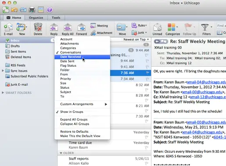Select Restore to Defaults
This screenshot has height=166, width=226.
point(82,132)
